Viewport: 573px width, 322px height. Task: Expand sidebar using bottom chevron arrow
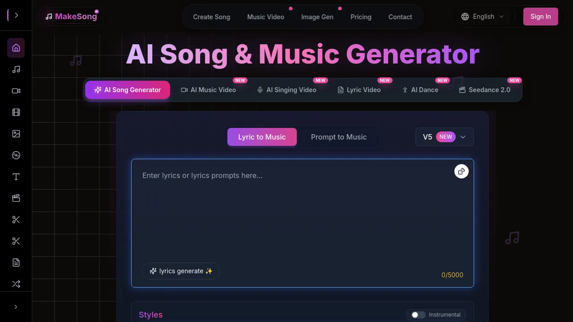[x=16, y=307]
